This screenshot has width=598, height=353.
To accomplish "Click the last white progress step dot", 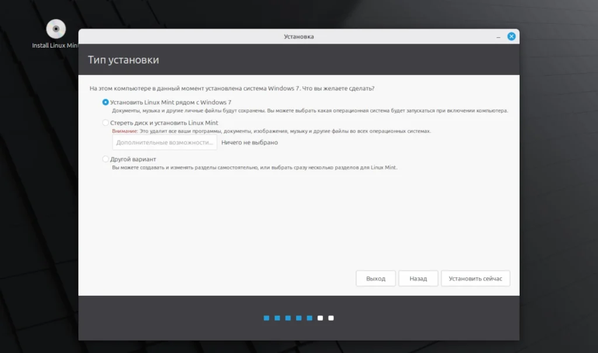I will (x=331, y=318).
